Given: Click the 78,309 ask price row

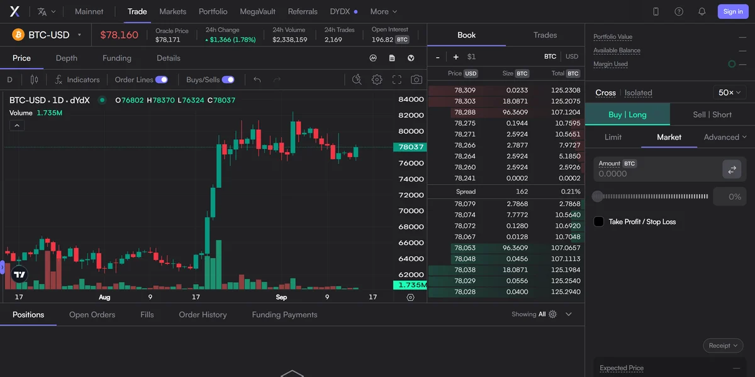Looking at the screenshot, I should click(x=506, y=90).
